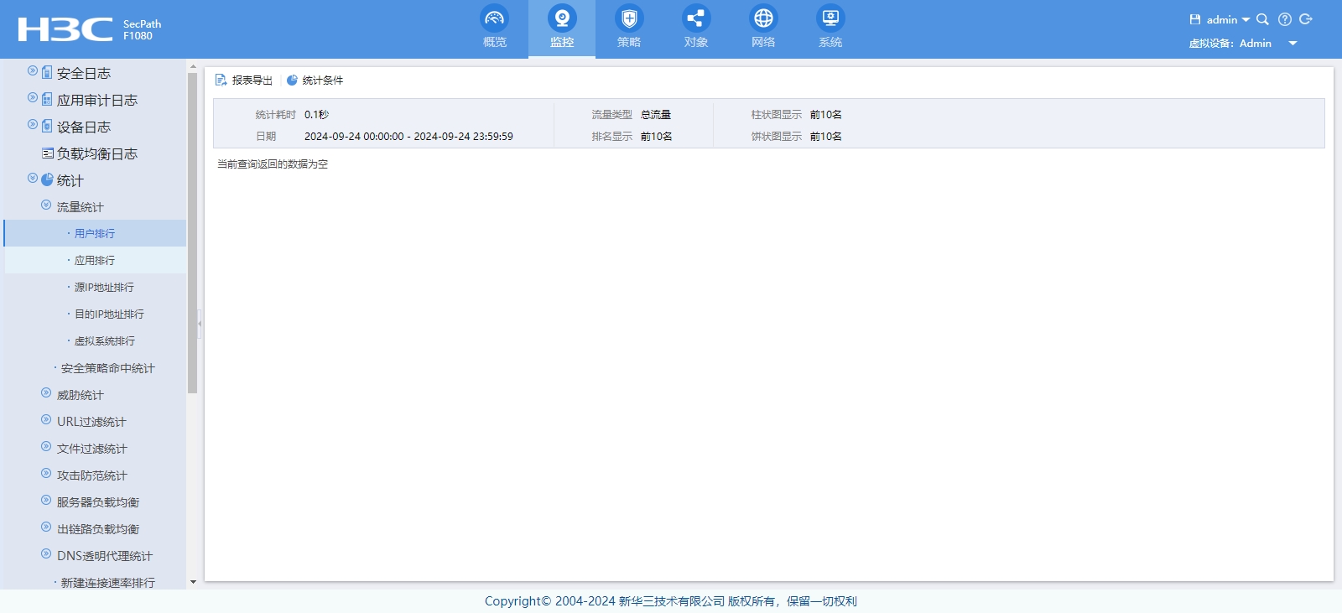Viewport: 1342px width, 613px height.
Task: Open the 概览 overview tab
Action: (x=495, y=29)
